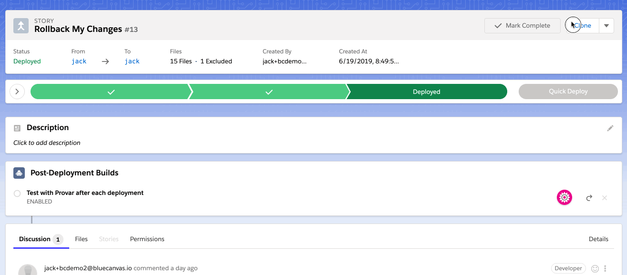Click the Quick Deploy button
627x275 pixels.
(x=568, y=92)
